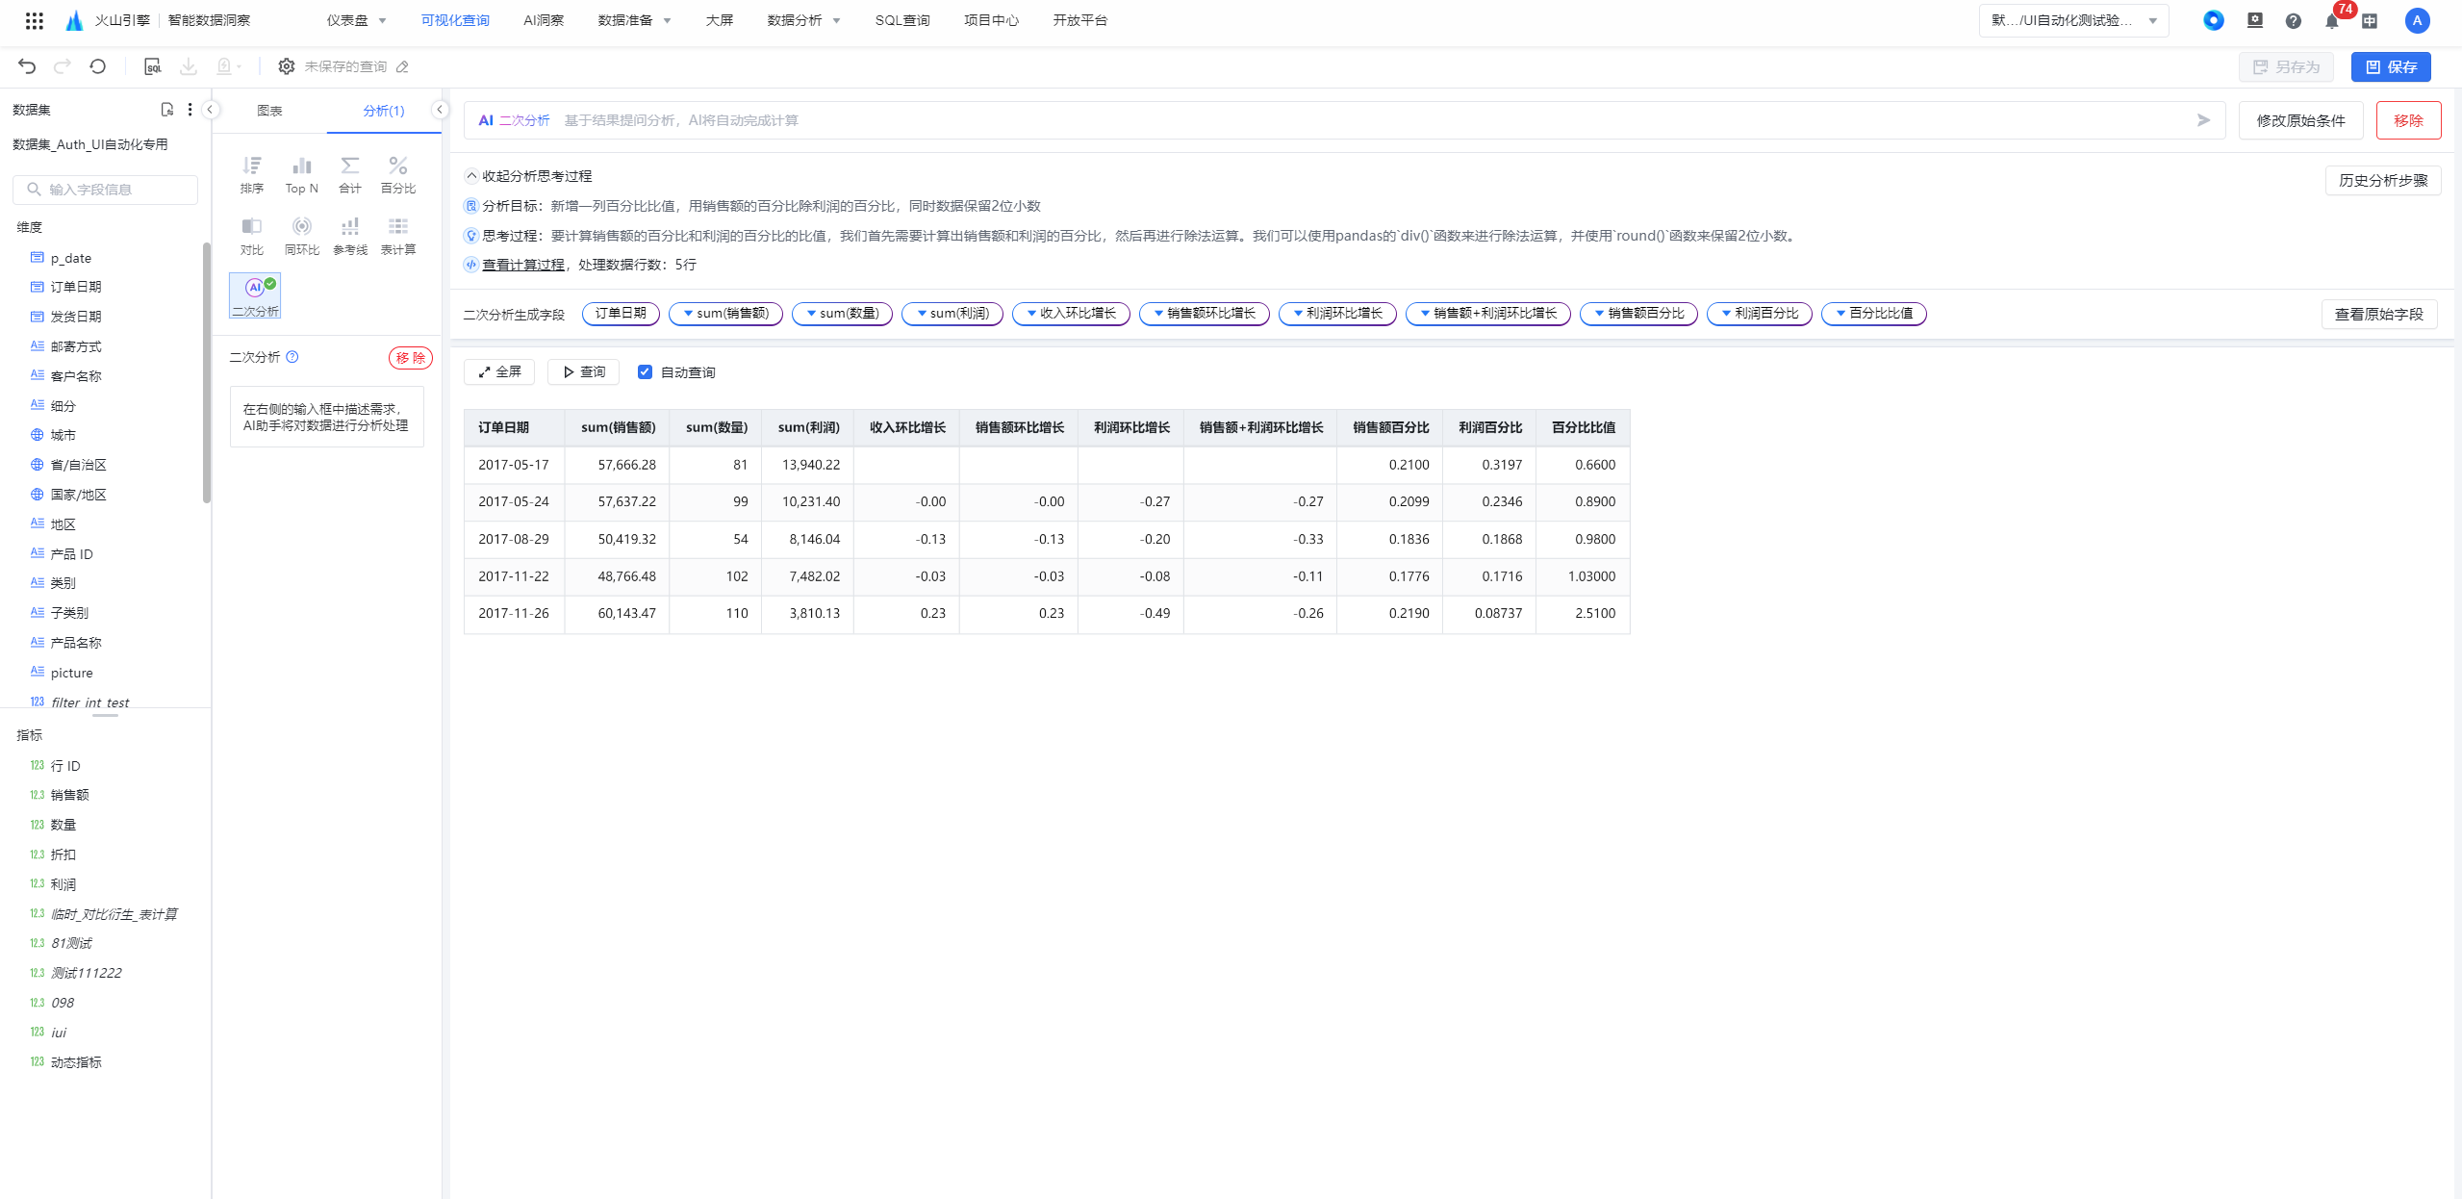Open the 数据分析 dropdown menu
Viewport: 2462px width, 1199px height.
coord(803,20)
